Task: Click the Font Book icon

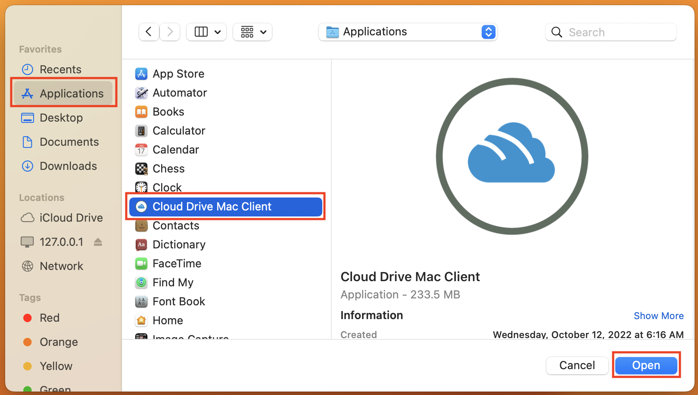Action: click(x=141, y=301)
